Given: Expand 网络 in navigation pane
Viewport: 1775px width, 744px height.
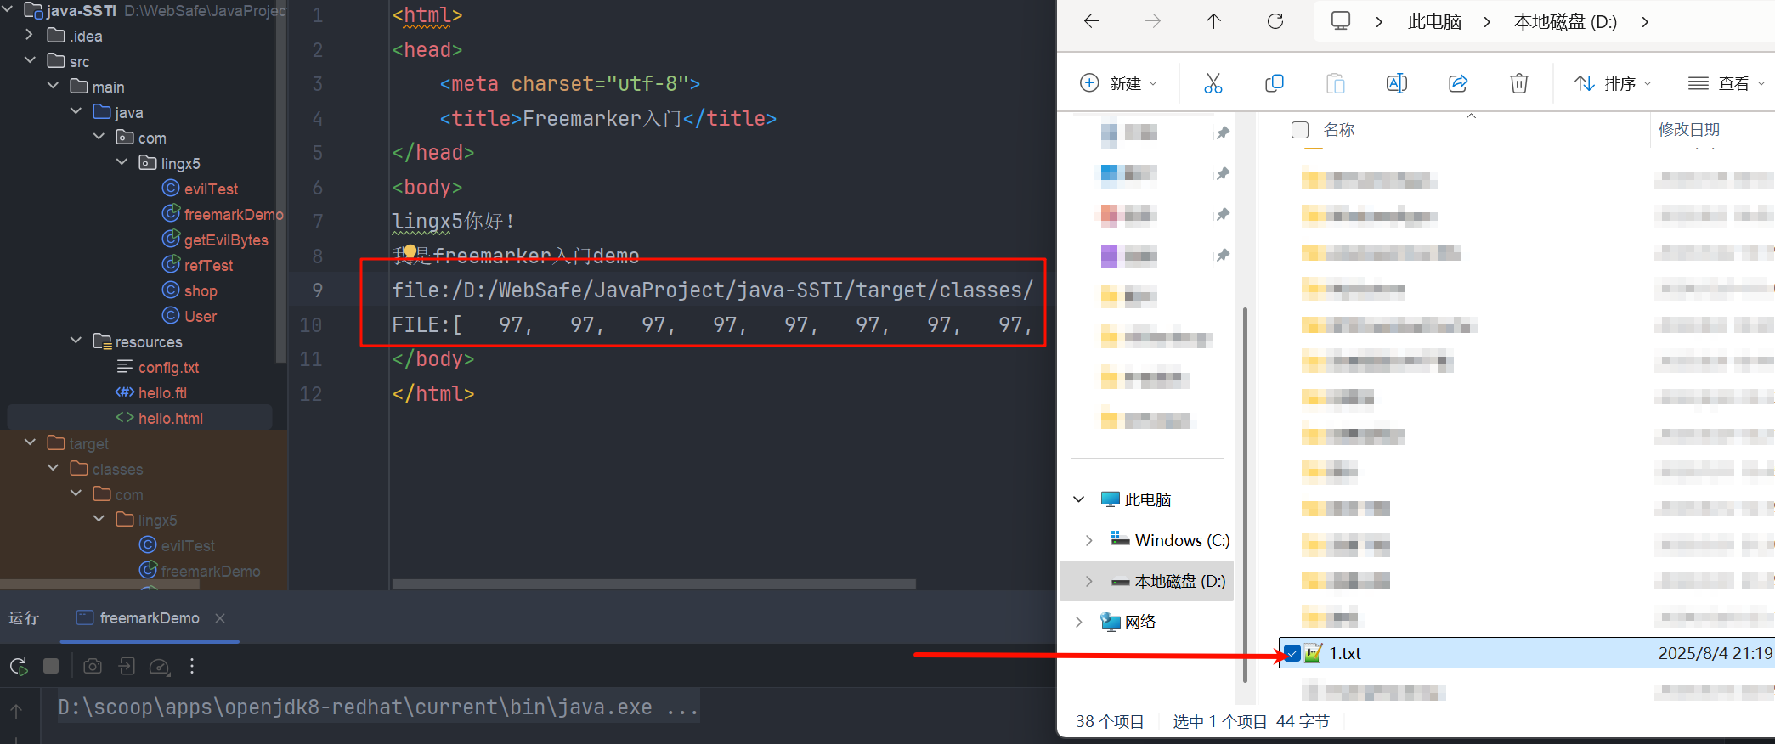Looking at the screenshot, I should [x=1079, y=622].
